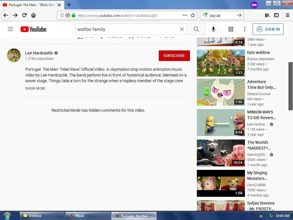Click the green secure connection padlock
This screenshot has height=220, width=293.
(x=74, y=15)
